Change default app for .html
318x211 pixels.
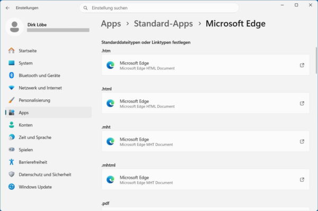pyautogui.click(x=206, y=103)
